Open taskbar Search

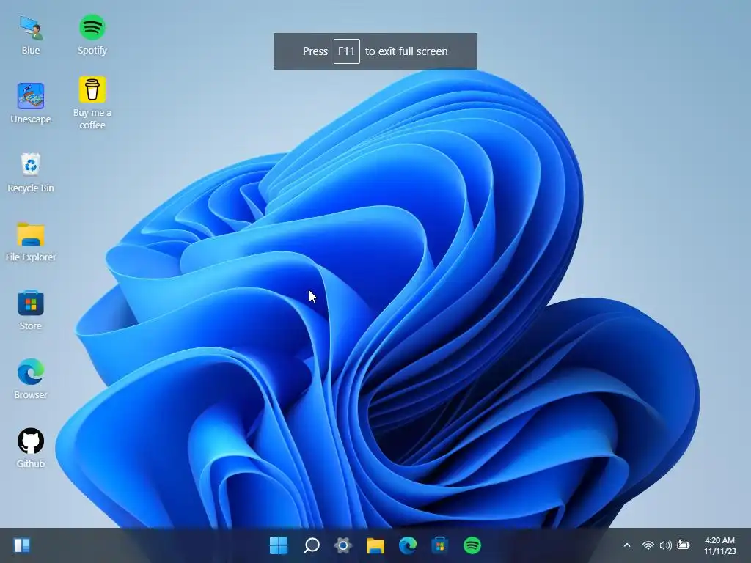311,545
